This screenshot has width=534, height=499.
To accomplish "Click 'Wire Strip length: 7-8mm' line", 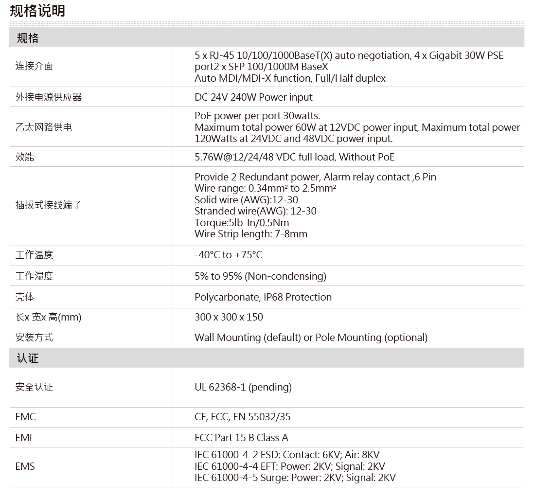I will click(251, 234).
